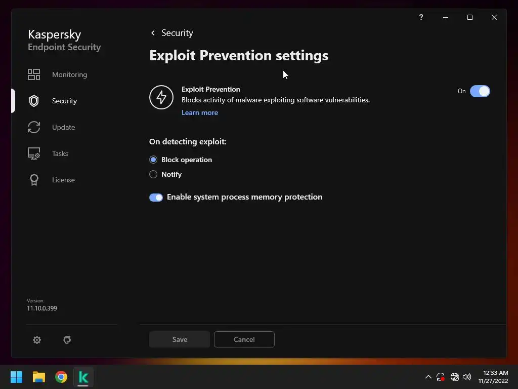
Task: Open the help question mark icon
Action: point(421,17)
